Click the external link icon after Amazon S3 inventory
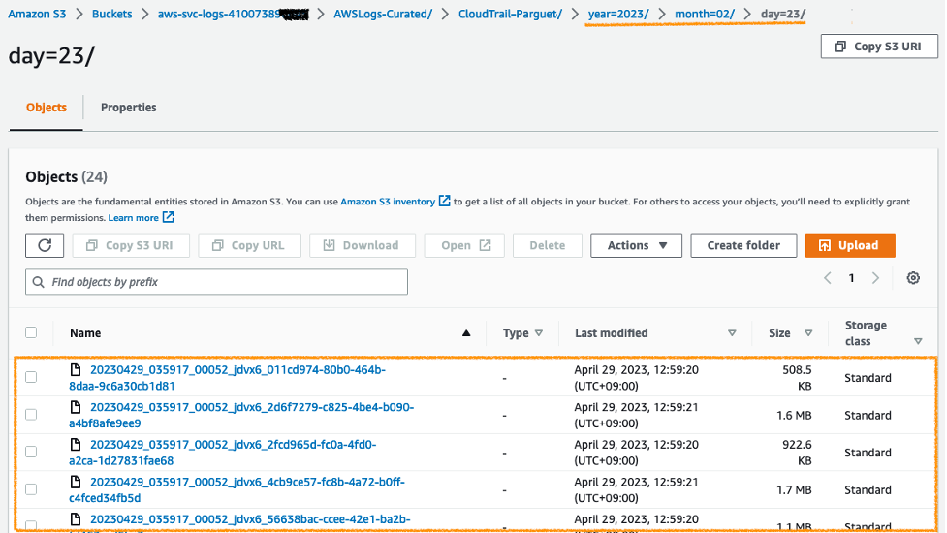The width and height of the screenshot is (947, 533). pos(445,201)
